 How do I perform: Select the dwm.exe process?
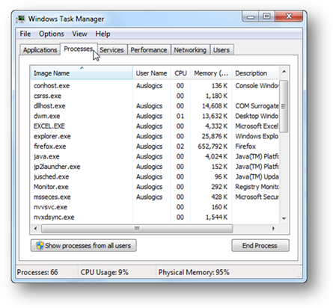click(155, 116)
